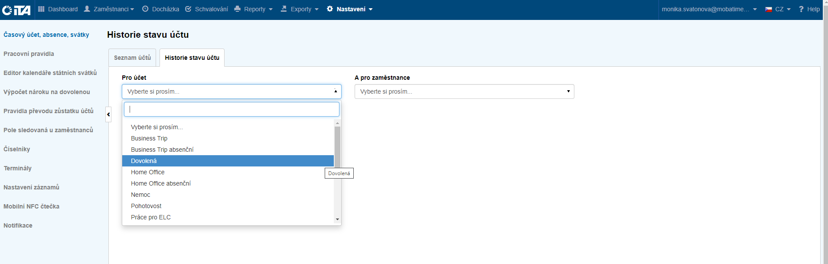The width and height of the screenshot is (828, 264).
Task: Click the Nastavení gear icon
Action: [330, 9]
